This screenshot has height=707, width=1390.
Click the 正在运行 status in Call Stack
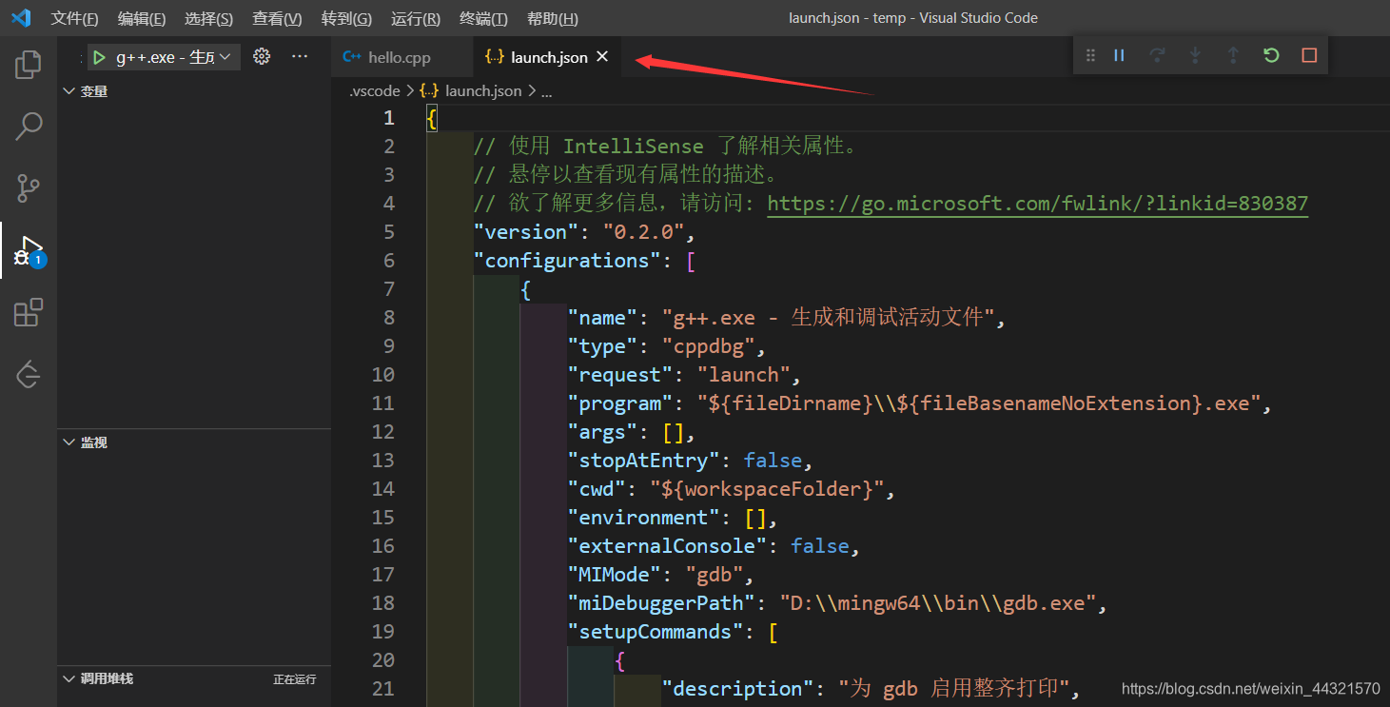tap(295, 679)
